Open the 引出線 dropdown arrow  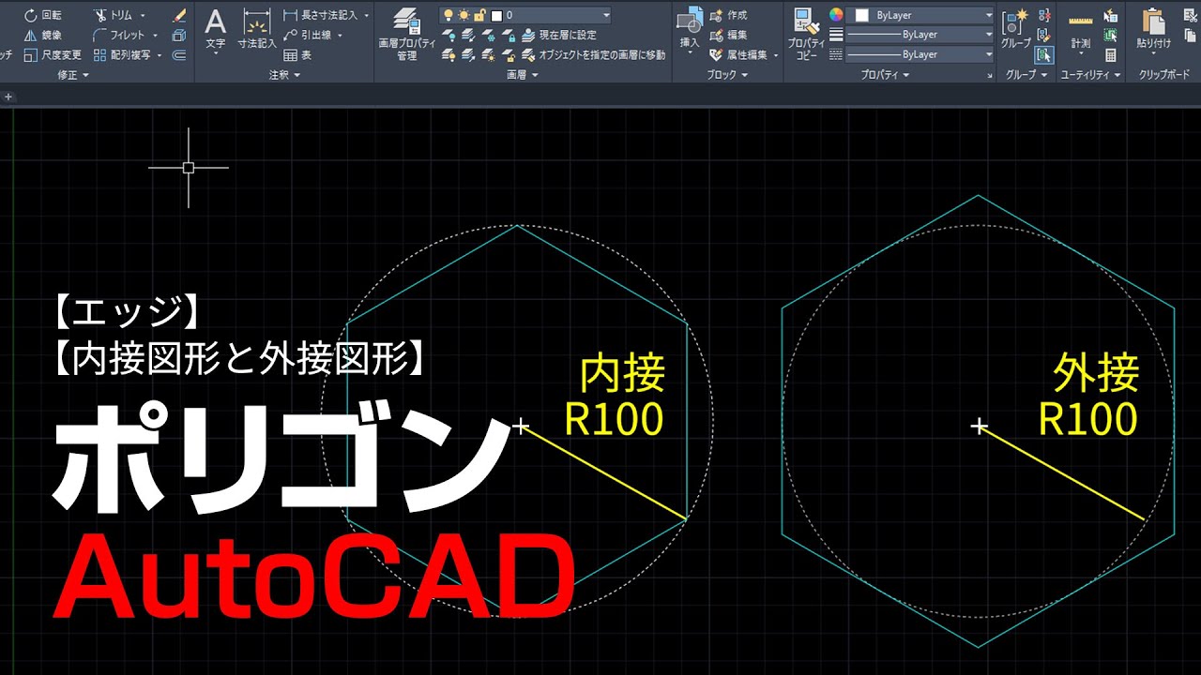(x=340, y=36)
